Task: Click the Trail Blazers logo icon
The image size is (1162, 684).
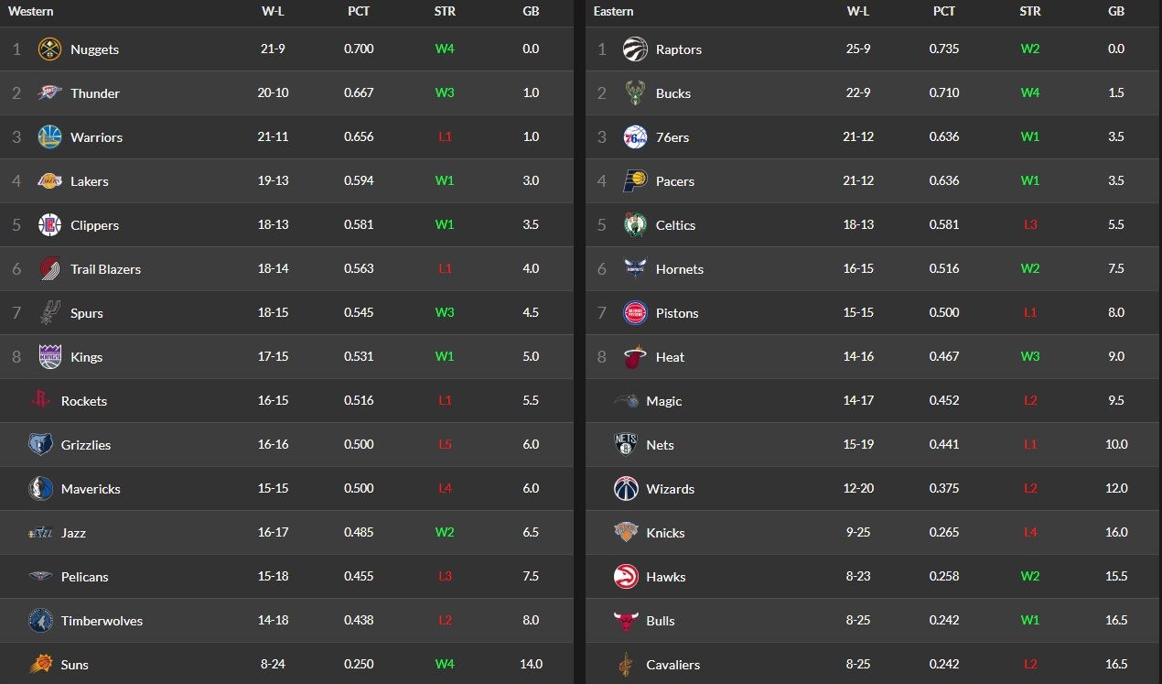Action: pyautogui.click(x=49, y=269)
